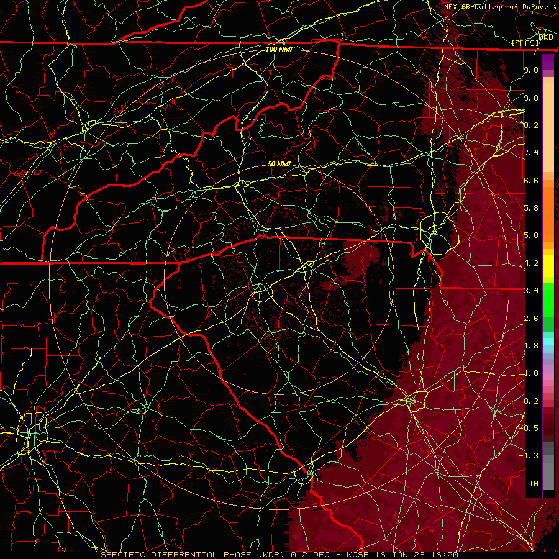Click the 4.2 scale value
The width and height of the screenshot is (559, 559).
click(x=531, y=263)
